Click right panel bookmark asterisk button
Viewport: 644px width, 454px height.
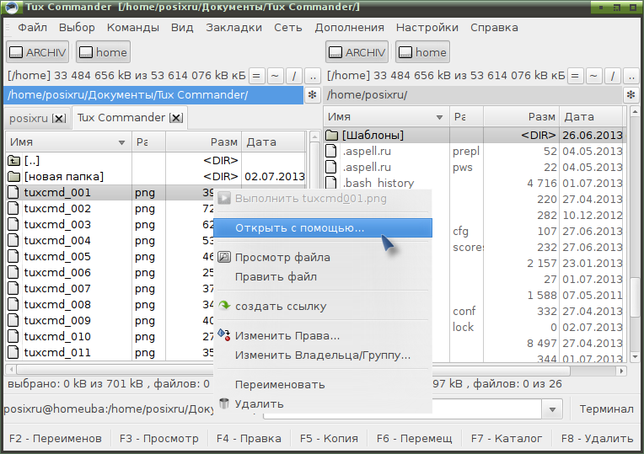point(631,95)
